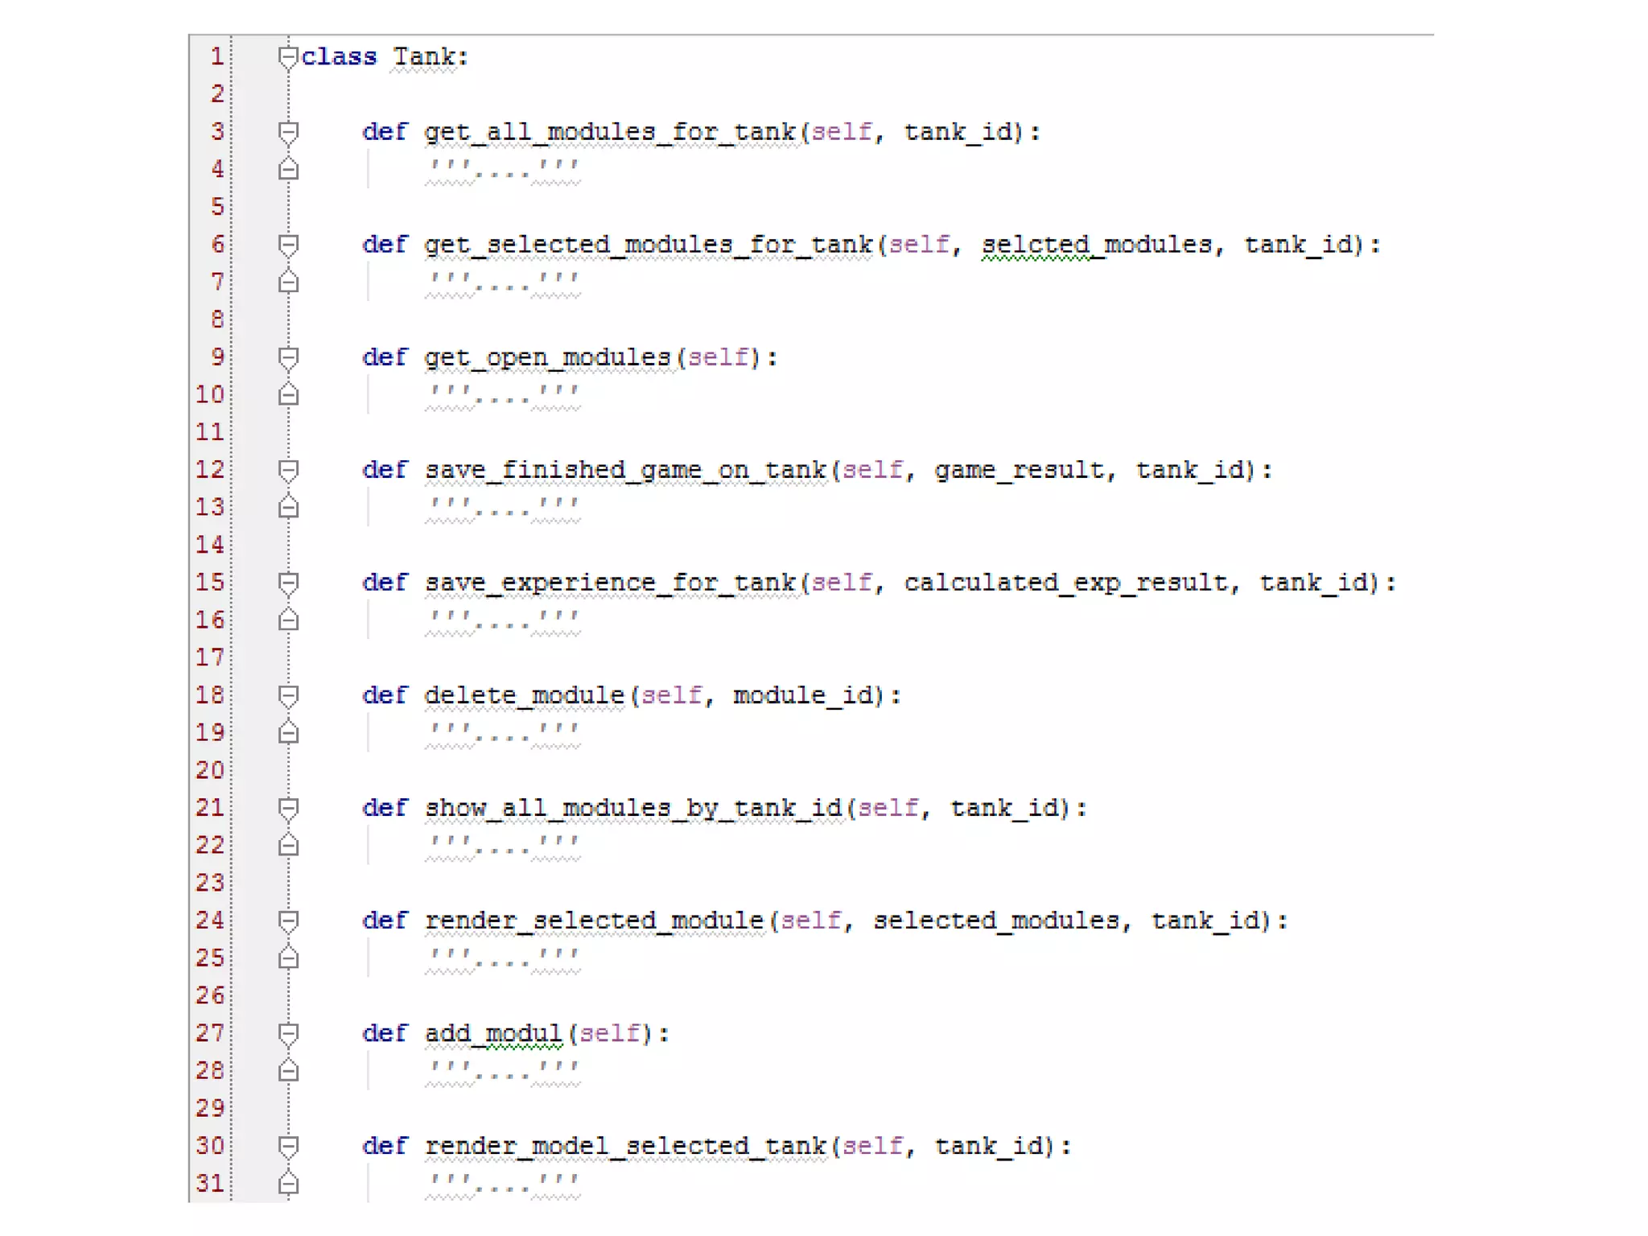The image size is (1648, 1236).
Task: Click fold-end marker on line 31
Action: (288, 1184)
